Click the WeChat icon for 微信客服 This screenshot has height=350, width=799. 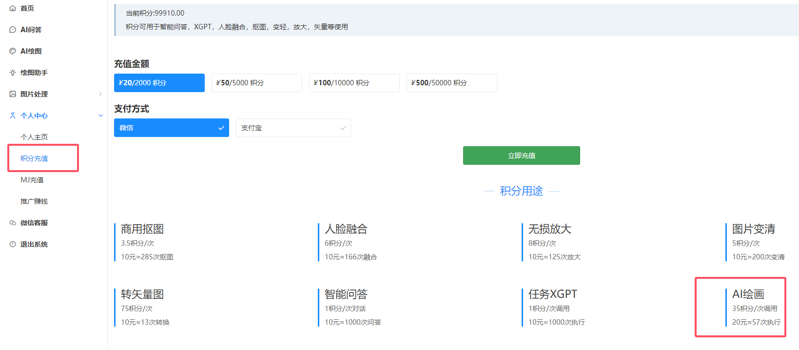click(13, 223)
